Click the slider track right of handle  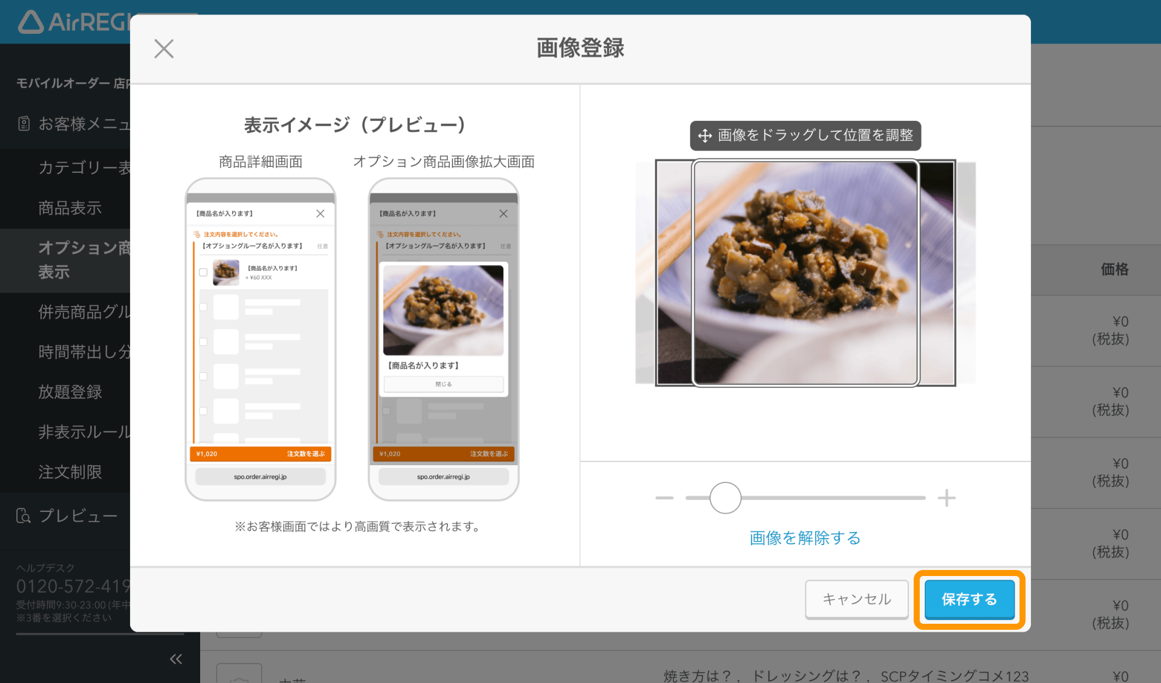[x=833, y=498]
